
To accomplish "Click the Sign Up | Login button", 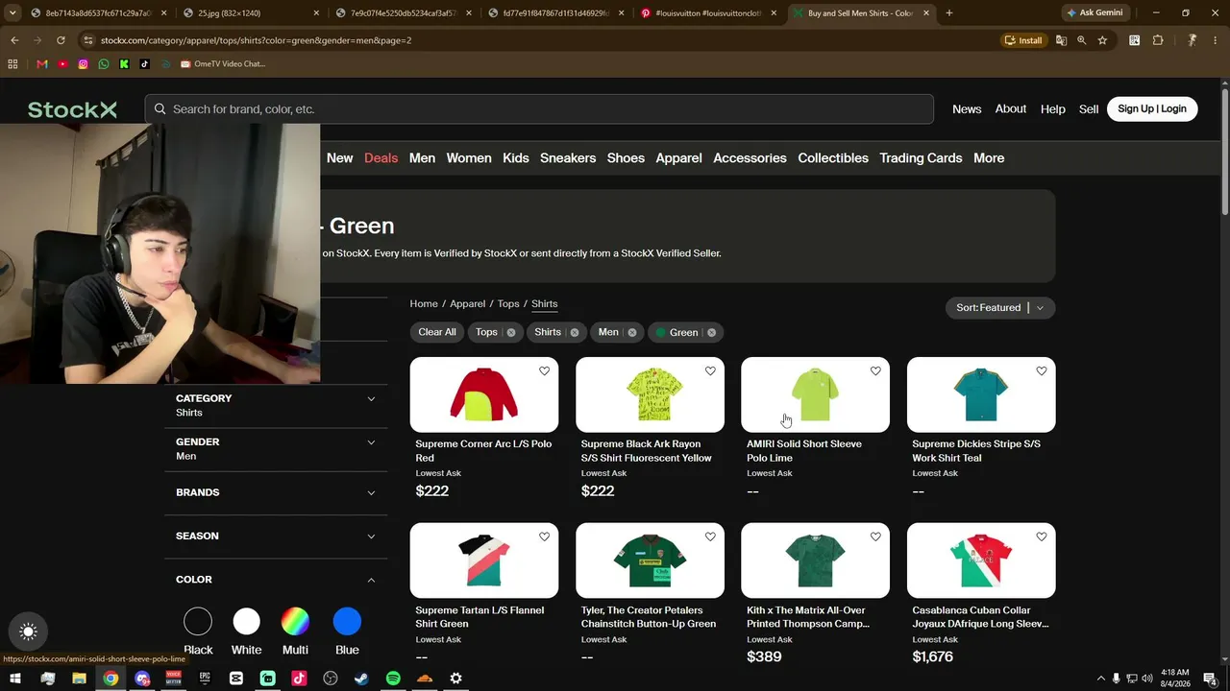I will 1152,109.
